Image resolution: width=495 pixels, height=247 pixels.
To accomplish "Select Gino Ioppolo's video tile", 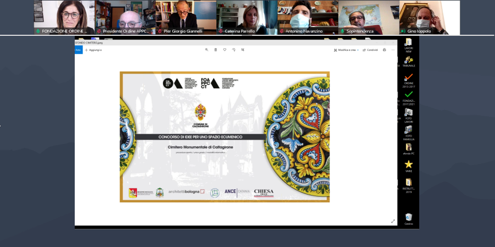I will pyautogui.click(x=430, y=17).
